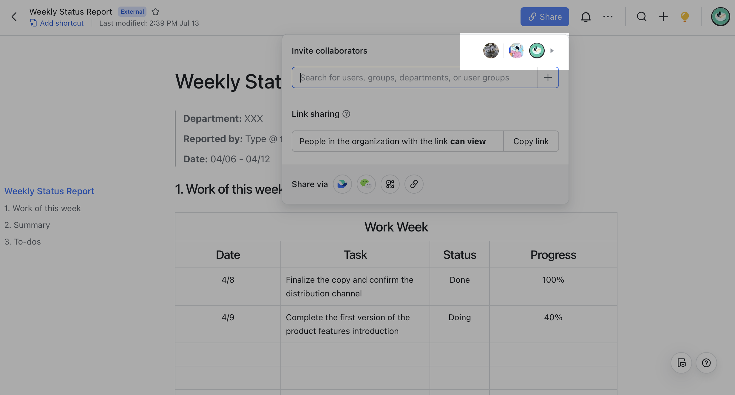Click the Share button
This screenshot has width=735, height=395.
[x=544, y=17]
